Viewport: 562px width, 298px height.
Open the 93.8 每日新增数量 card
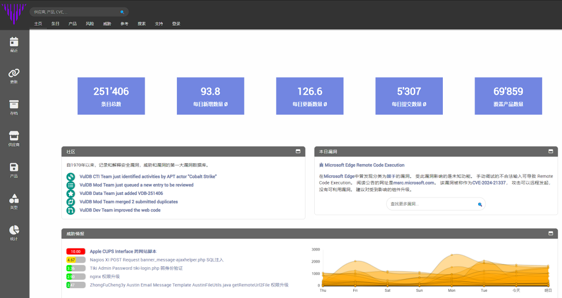[210, 96]
